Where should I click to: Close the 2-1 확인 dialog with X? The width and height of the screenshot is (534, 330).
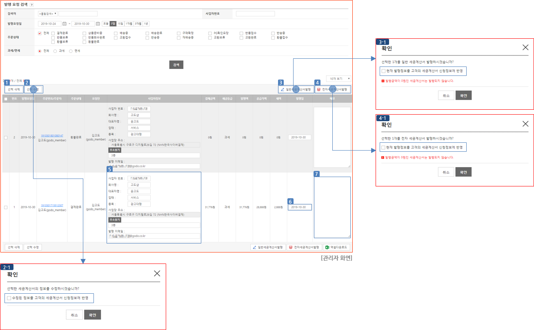click(x=157, y=273)
